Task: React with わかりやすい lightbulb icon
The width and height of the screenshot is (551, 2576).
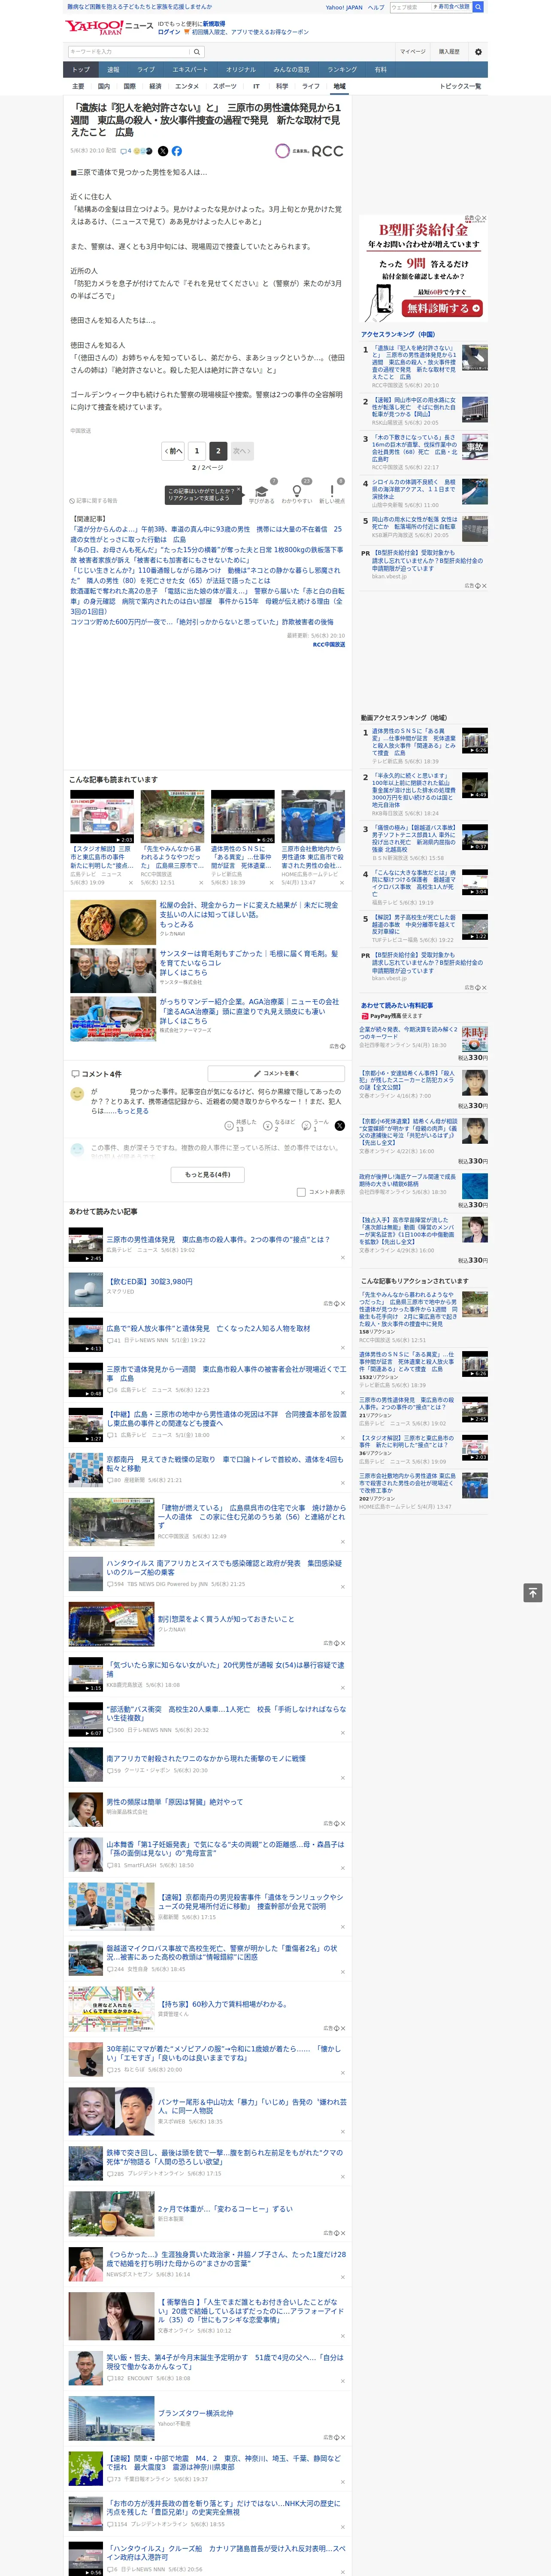Action: [x=297, y=491]
